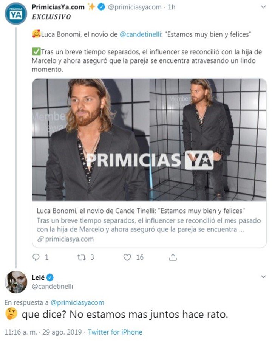Open Lelé's profile picture
This screenshot has height=341, width=272.
click(15, 282)
